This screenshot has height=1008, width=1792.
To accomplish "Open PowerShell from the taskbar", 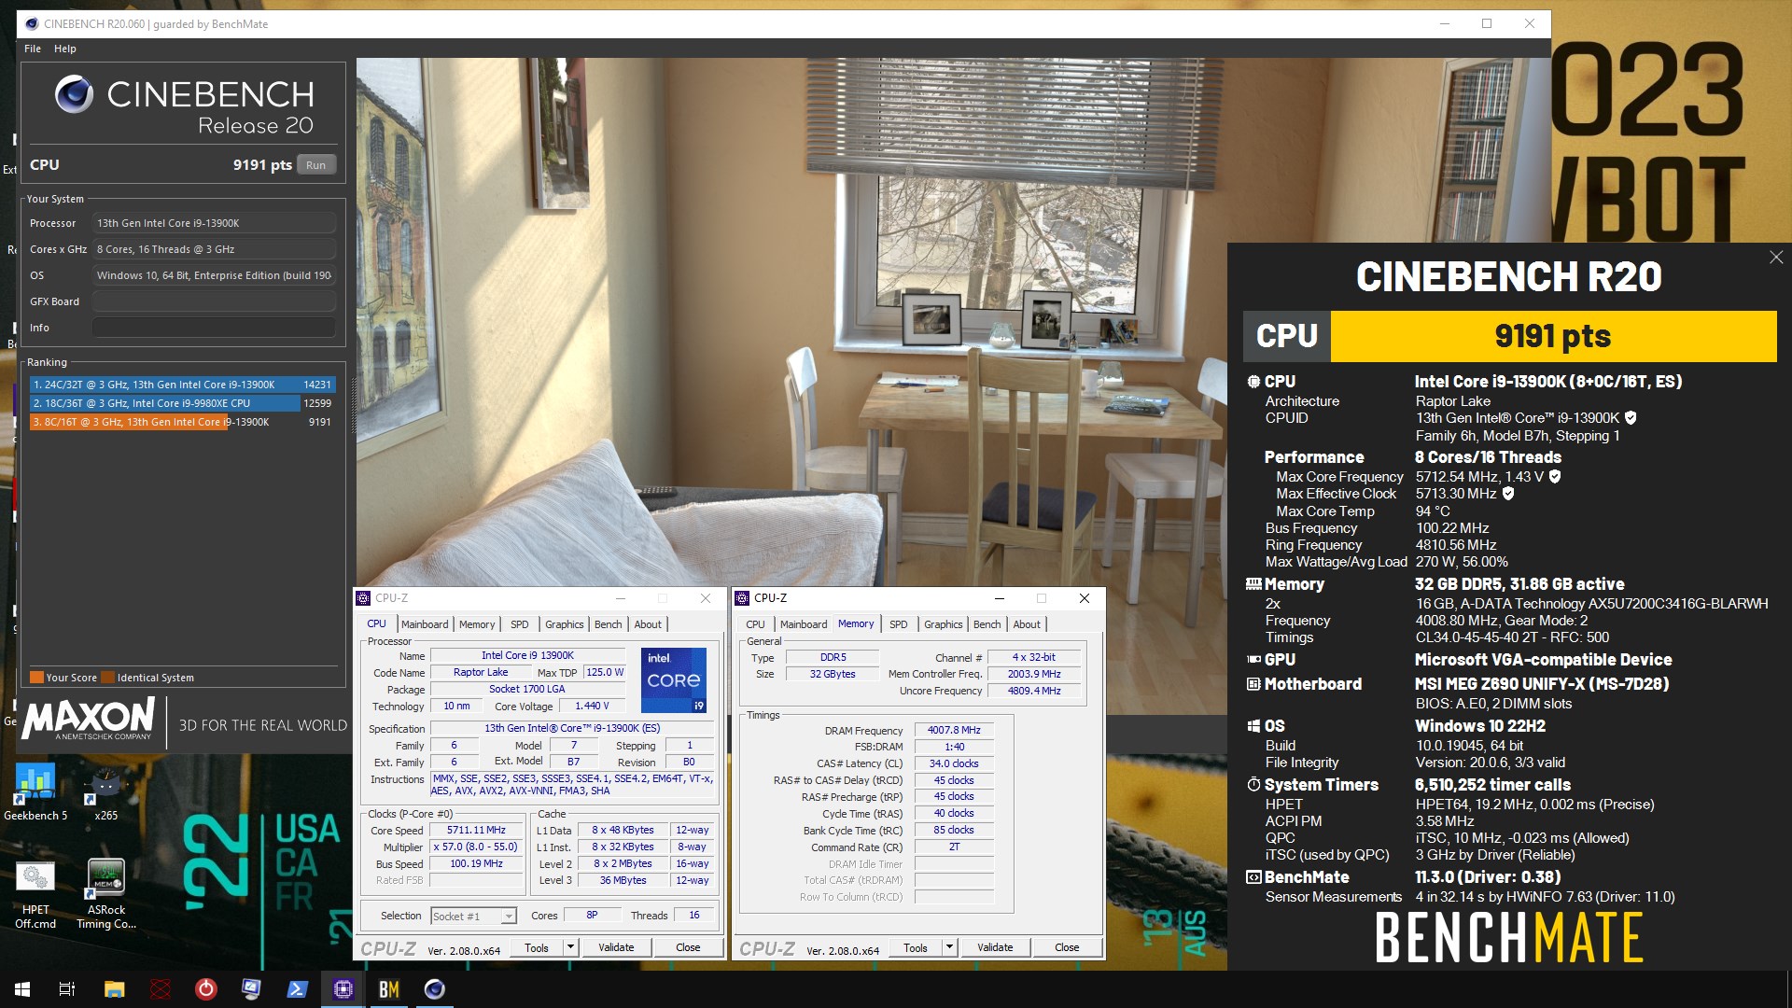I will point(297,989).
